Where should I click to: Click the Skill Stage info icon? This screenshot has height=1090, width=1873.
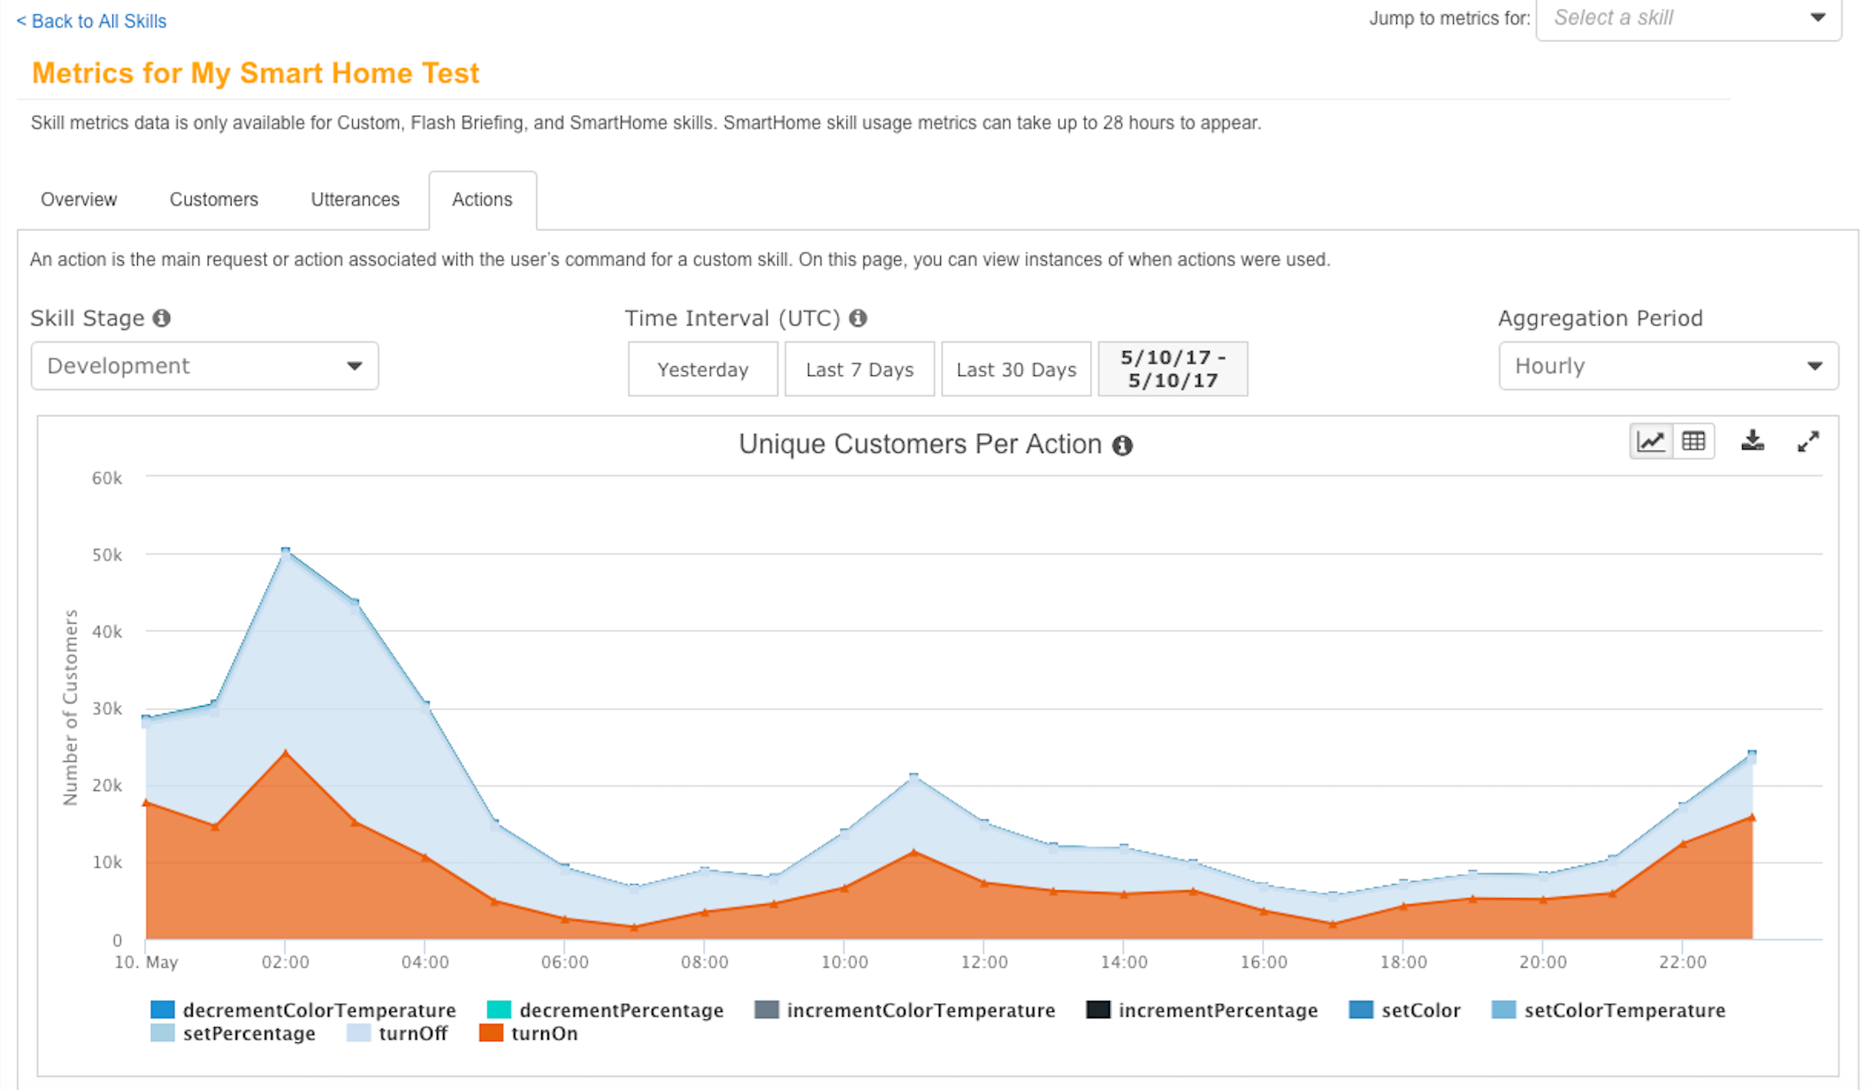pos(161,318)
